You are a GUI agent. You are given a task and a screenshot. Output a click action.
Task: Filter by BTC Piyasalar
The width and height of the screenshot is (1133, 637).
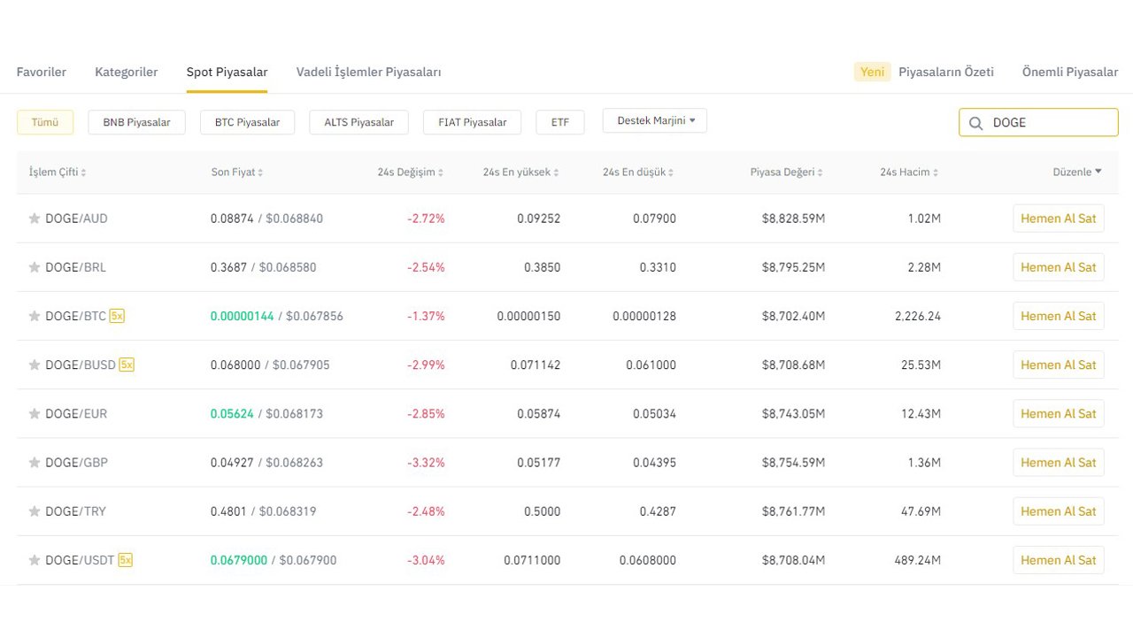pos(248,123)
